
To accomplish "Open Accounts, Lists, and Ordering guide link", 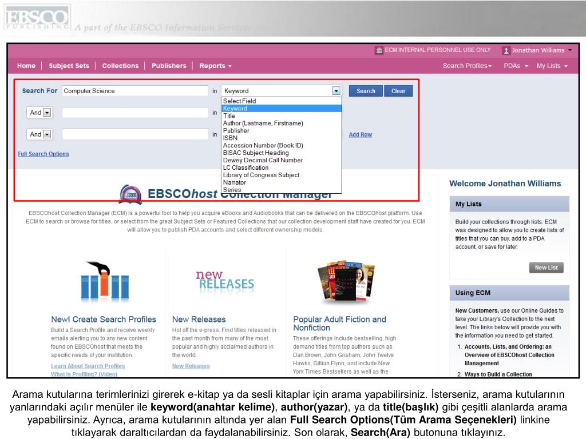I will pos(509,355).
